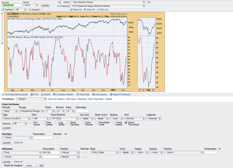Click Update button next to Period
The width and height of the screenshot is (233, 168).
pos(45,5)
